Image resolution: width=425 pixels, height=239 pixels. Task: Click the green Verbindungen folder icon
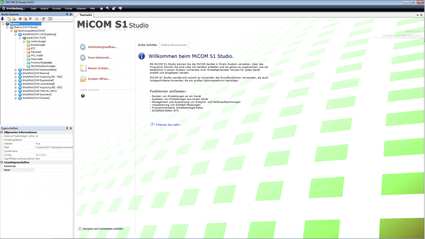pos(28,42)
